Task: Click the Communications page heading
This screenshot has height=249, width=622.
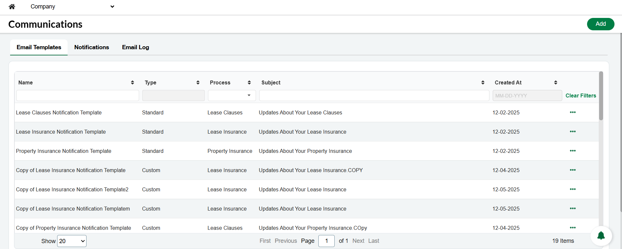Action: coord(45,24)
